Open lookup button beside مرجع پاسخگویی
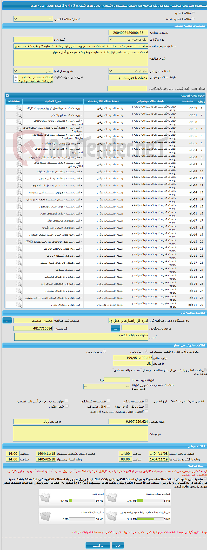The width and height of the screenshot is (207, 550). (x=115, y=328)
